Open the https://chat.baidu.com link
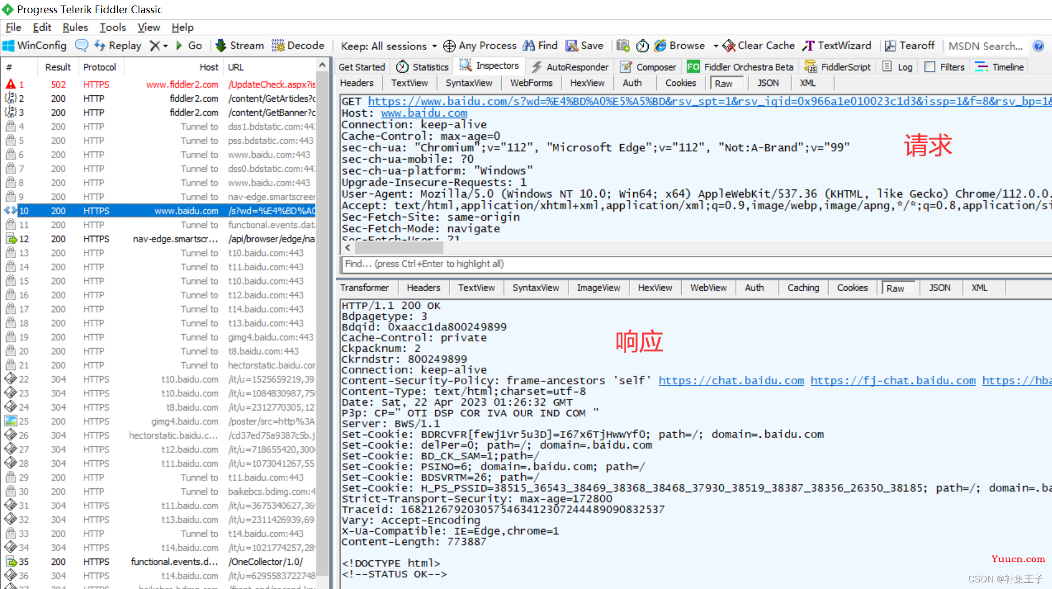 point(731,380)
